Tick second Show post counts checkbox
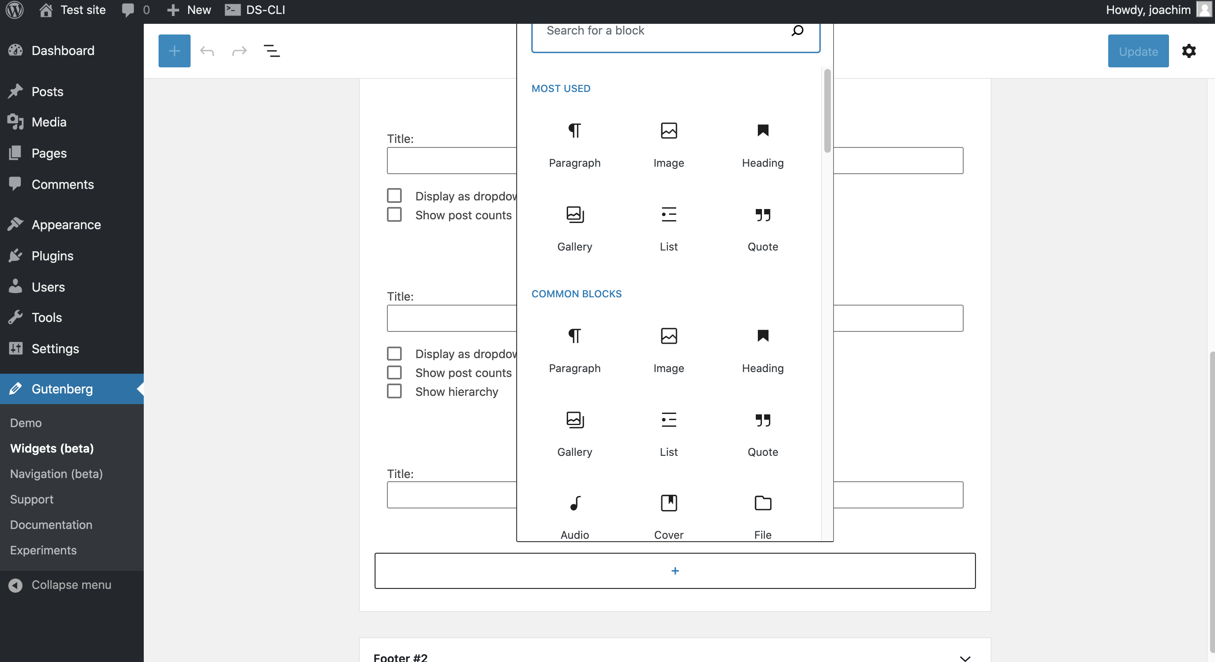The width and height of the screenshot is (1215, 662). click(394, 372)
